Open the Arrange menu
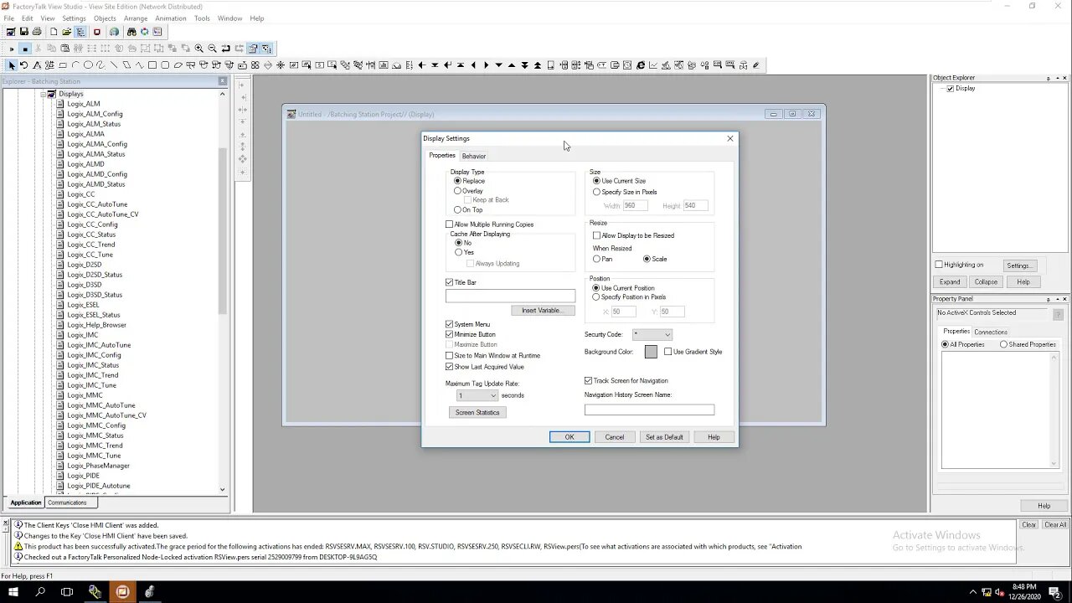The image size is (1072, 603). [136, 18]
